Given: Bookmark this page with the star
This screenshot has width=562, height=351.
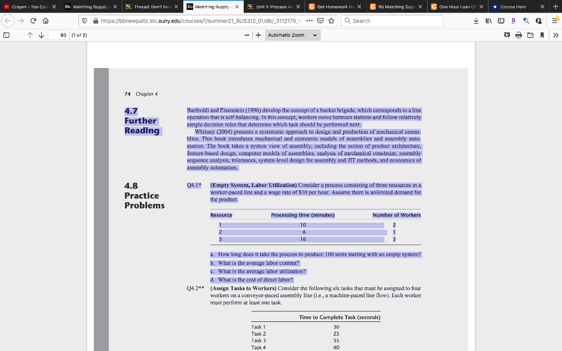Looking at the screenshot, I should coord(331,21).
